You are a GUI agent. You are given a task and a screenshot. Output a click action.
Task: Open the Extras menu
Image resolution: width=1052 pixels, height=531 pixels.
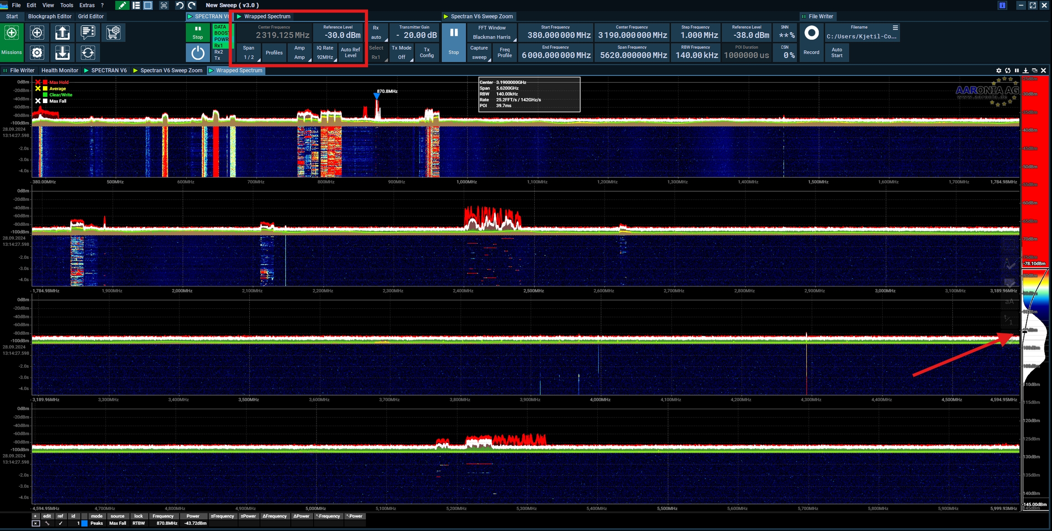coord(87,5)
